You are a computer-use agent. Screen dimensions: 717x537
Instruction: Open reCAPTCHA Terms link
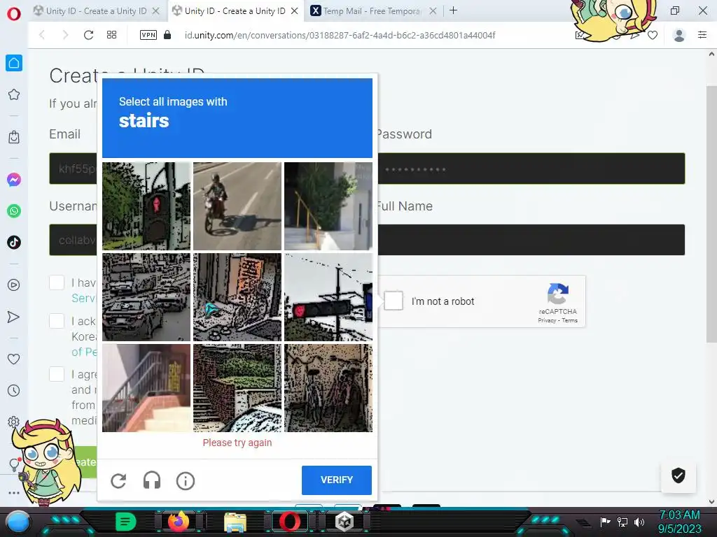click(x=570, y=320)
